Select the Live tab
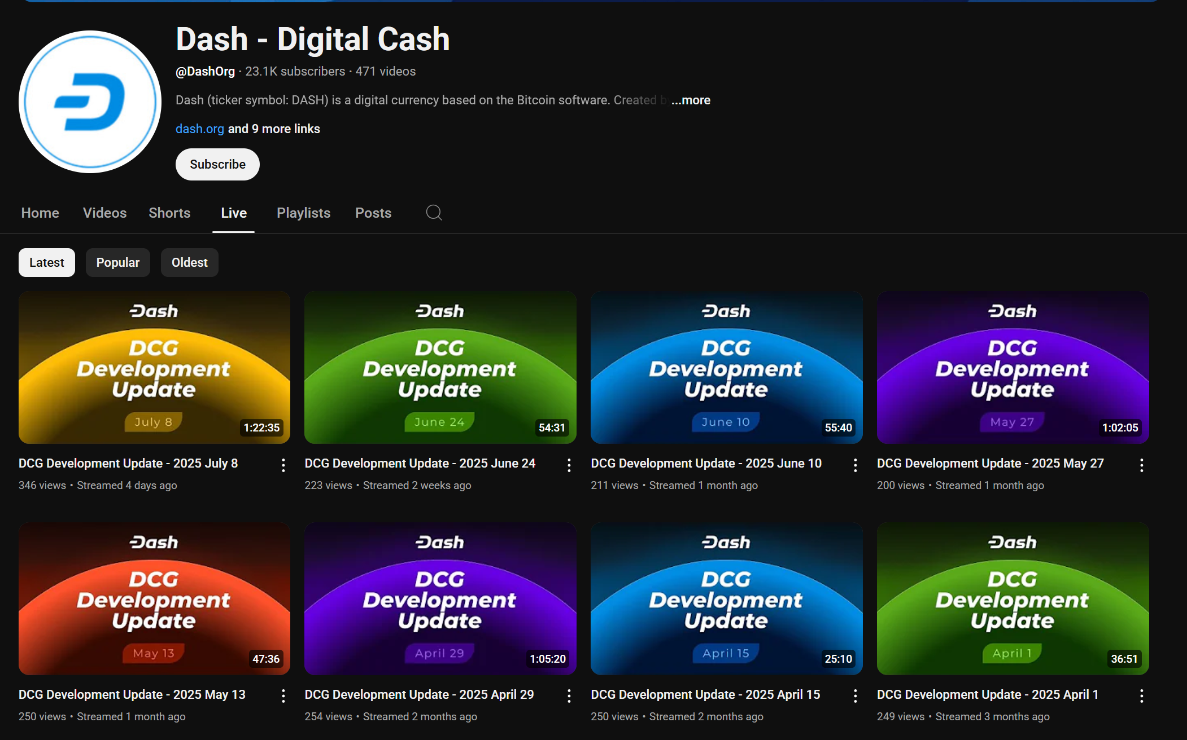Viewport: 1187px width, 740px height. click(234, 213)
